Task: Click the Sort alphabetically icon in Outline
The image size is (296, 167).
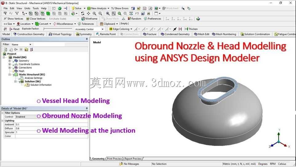Action: 31,49
